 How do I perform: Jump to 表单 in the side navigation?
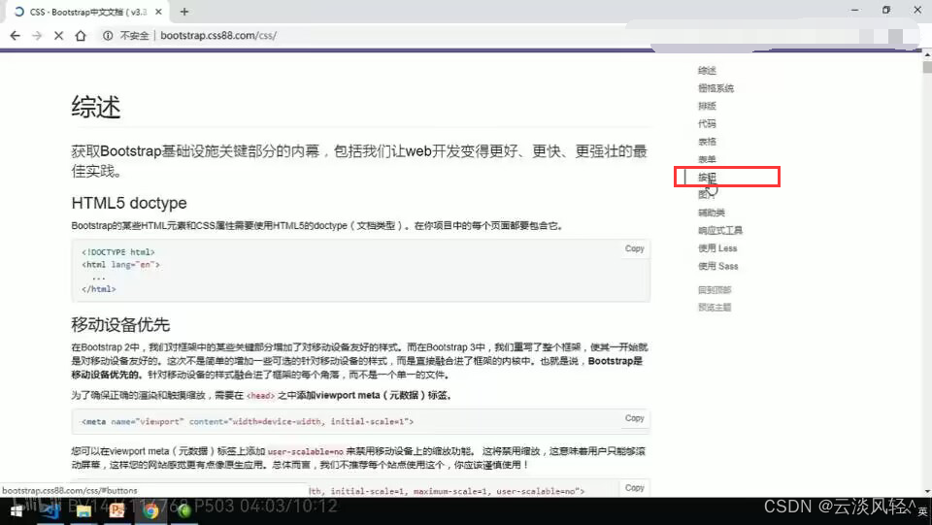(x=707, y=159)
